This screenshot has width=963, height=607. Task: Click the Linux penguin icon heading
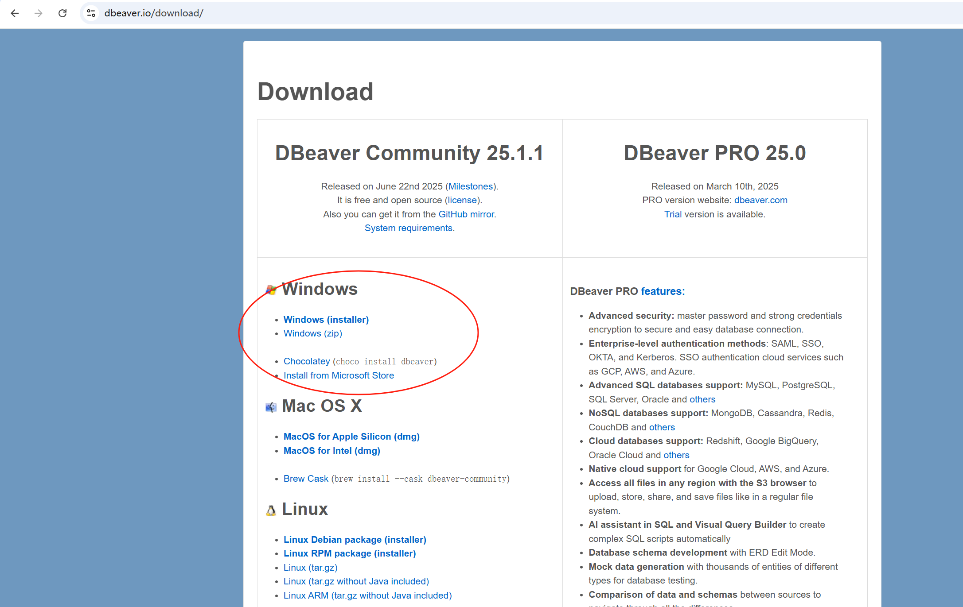[270, 509]
